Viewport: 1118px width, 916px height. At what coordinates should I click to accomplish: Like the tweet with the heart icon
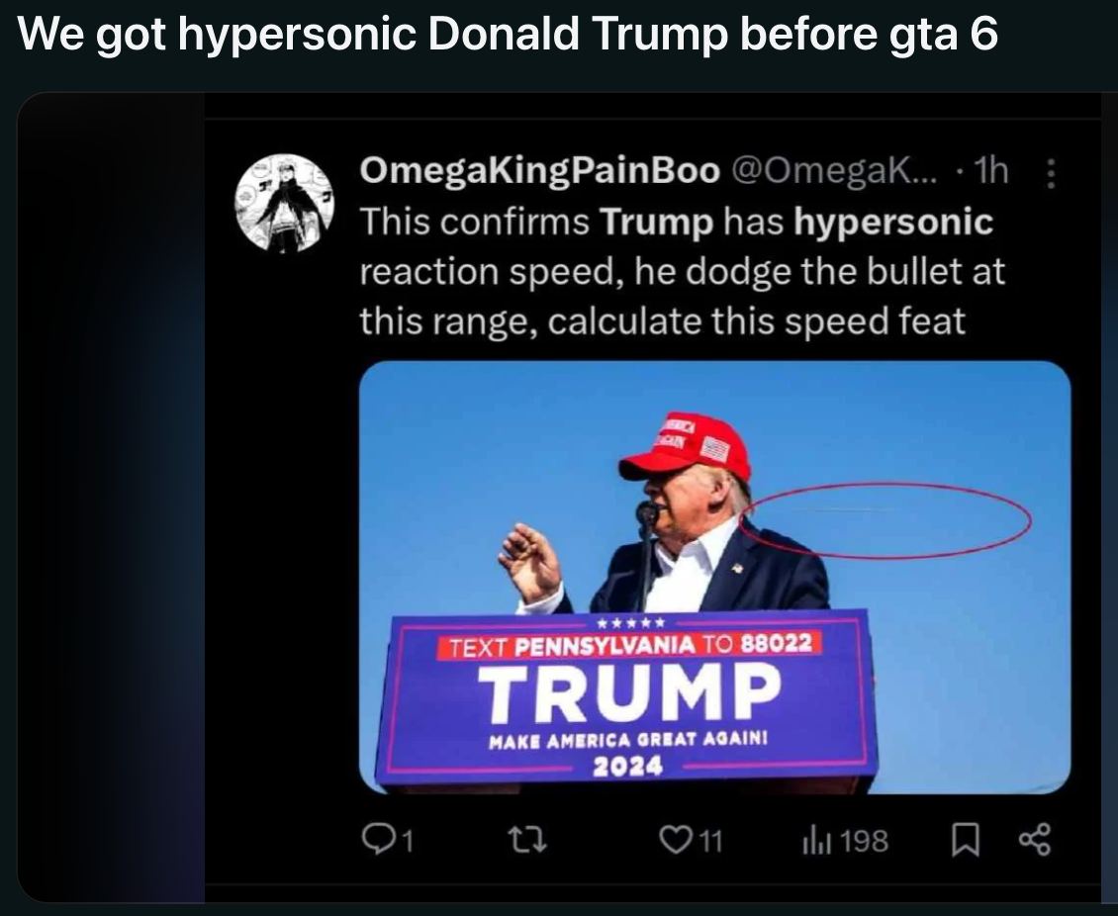[672, 840]
